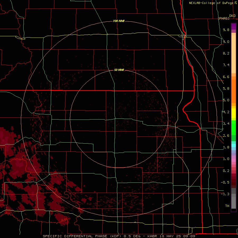Click the 6.6 legend value

point(226,77)
